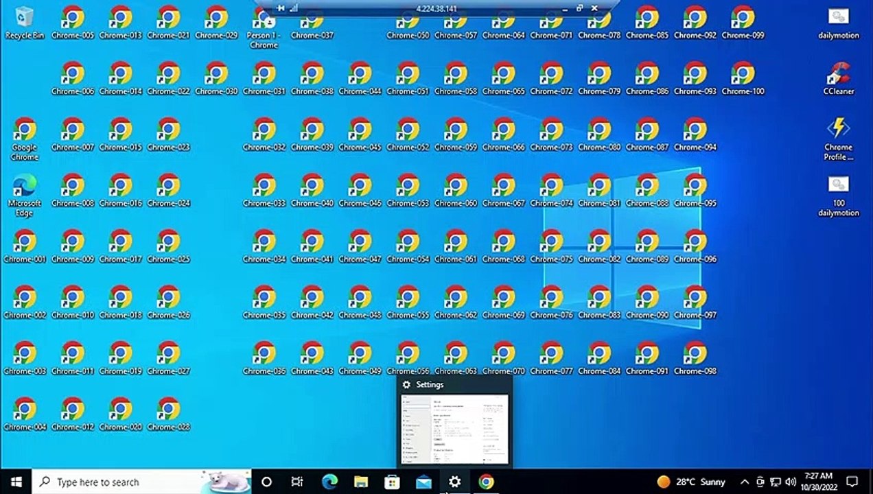Select the Chrome-058 desktop shortcut

click(456, 78)
